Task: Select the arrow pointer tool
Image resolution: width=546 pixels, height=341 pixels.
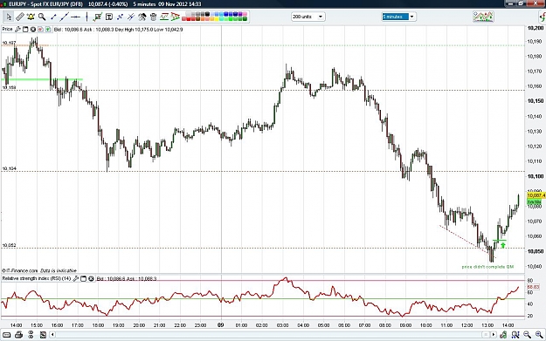Action: coord(9,17)
